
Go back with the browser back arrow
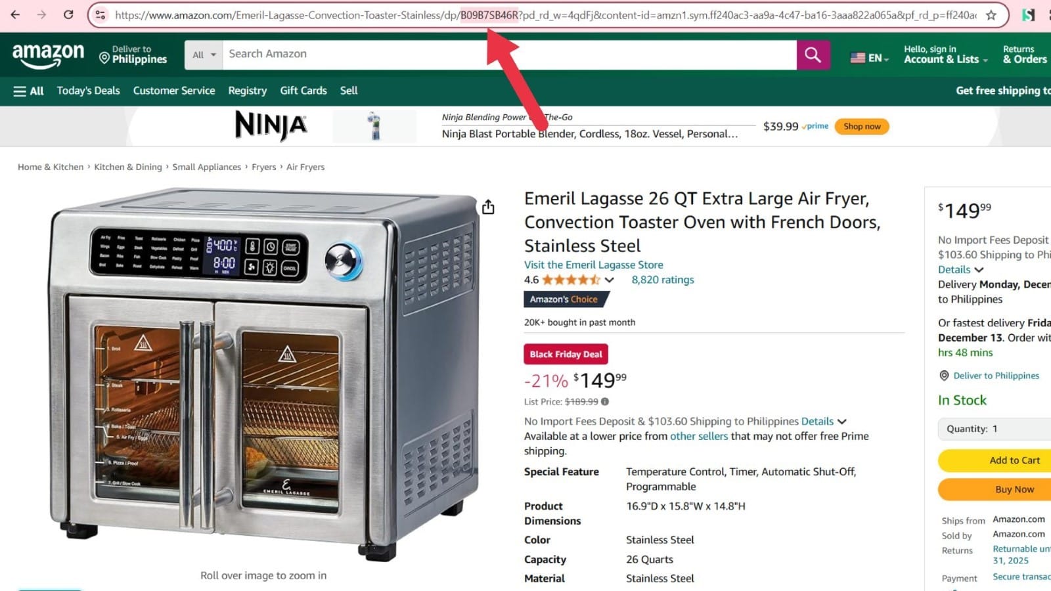pos(15,14)
